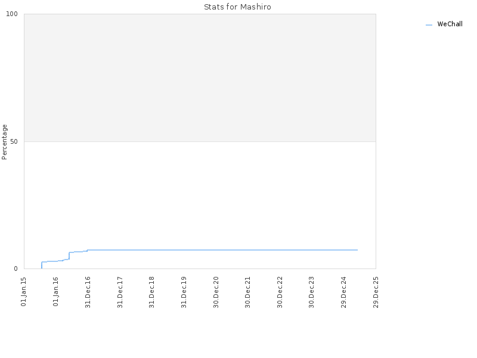Click the 31.Dec.19 x-axis date label
477x358 pixels.
[x=184, y=292]
